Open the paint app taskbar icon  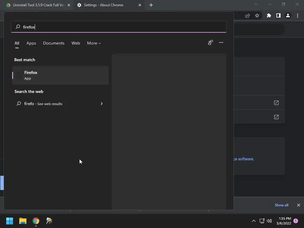tap(49, 221)
